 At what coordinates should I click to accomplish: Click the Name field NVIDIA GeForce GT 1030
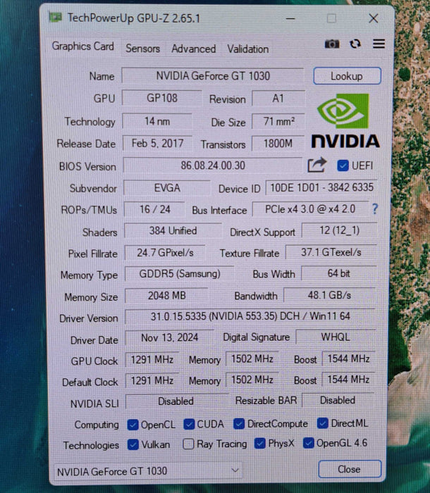tap(213, 76)
